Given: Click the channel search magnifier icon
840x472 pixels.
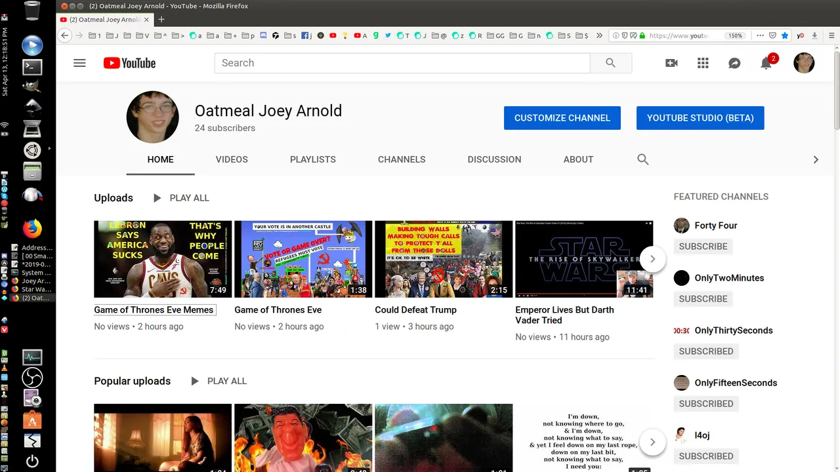Looking at the screenshot, I should pyautogui.click(x=643, y=159).
